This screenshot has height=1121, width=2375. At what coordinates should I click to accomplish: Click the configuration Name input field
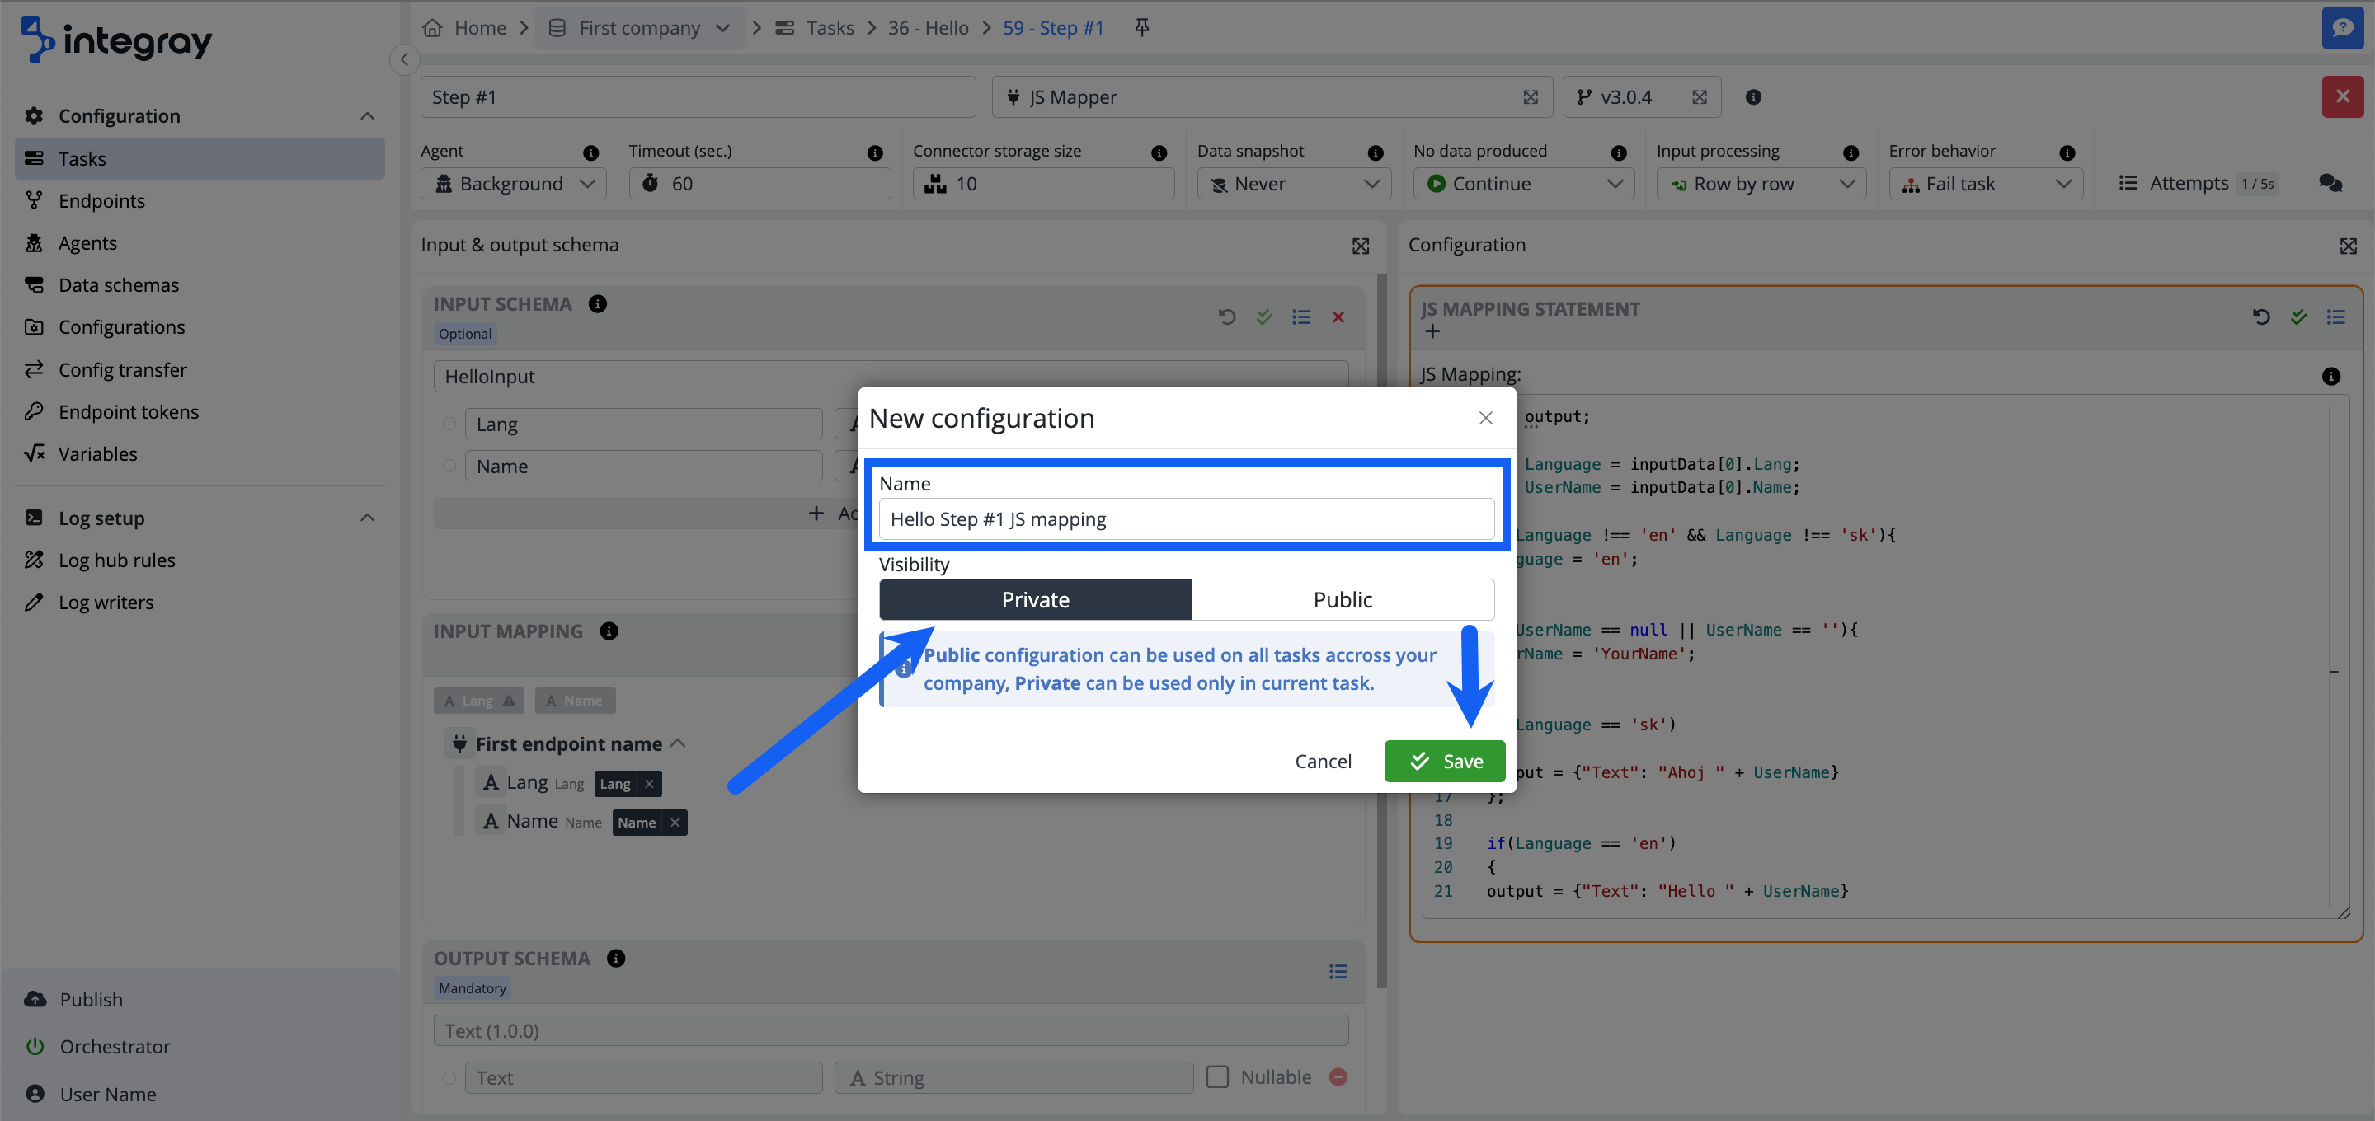(x=1186, y=518)
